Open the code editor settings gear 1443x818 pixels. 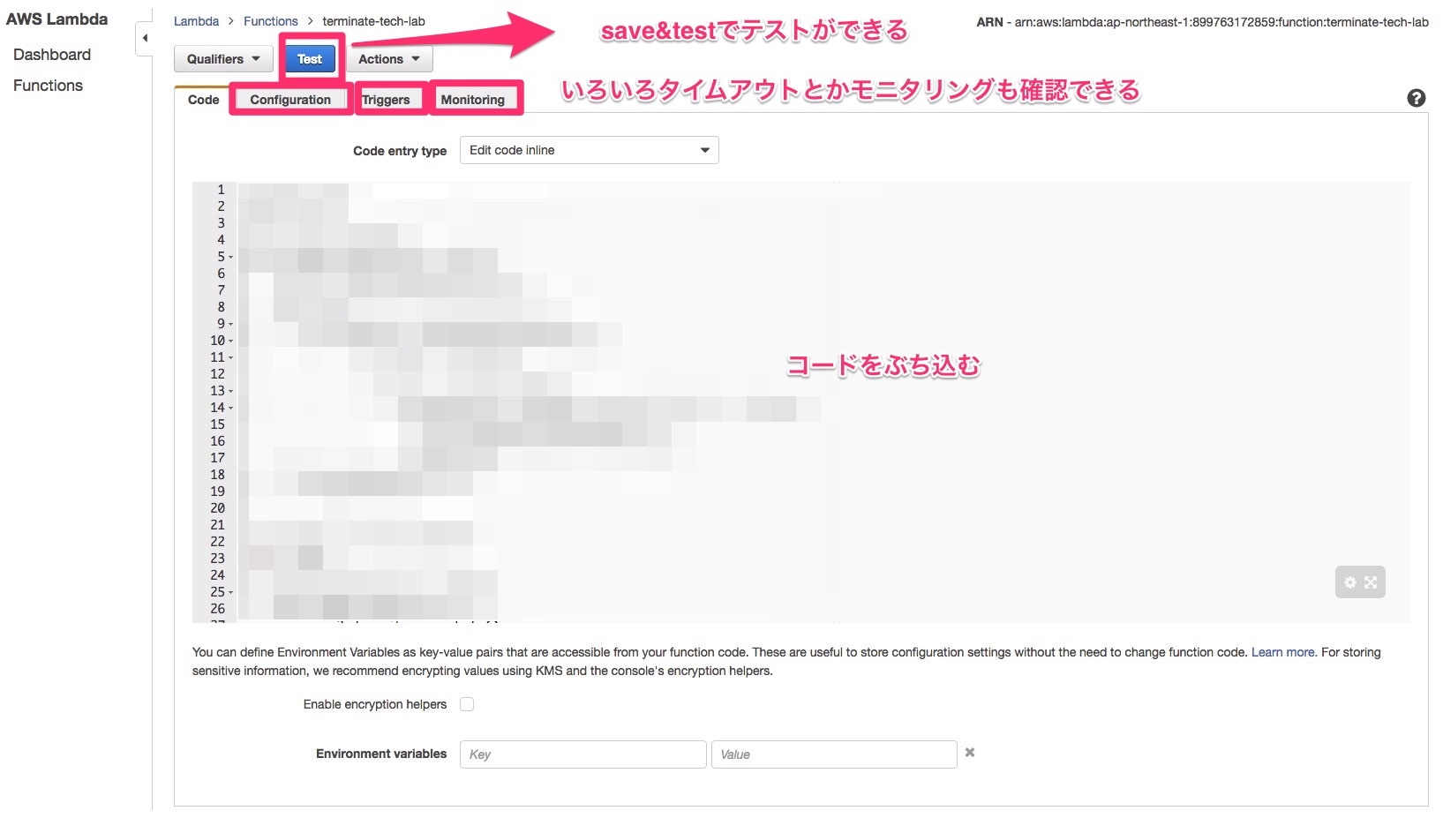click(x=1349, y=582)
